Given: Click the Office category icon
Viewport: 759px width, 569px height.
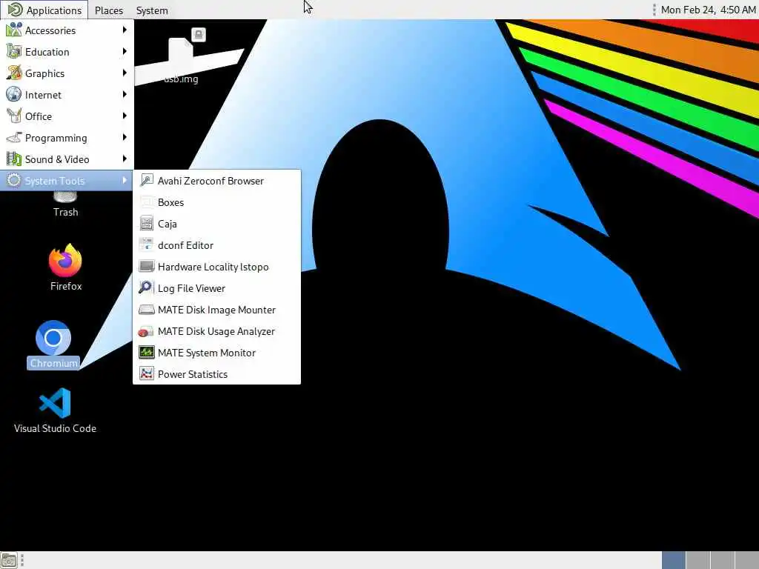Looking at the screenshot, I should [14, 116].
